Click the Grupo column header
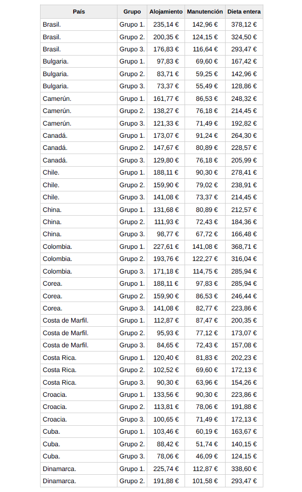The width and height of the screenshot is (302, 492). (x=132, y=12)
